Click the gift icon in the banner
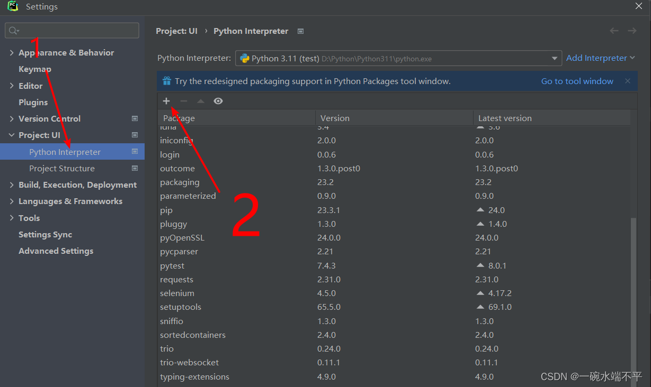Screen dimensions: 651x387 pos(167,81)
